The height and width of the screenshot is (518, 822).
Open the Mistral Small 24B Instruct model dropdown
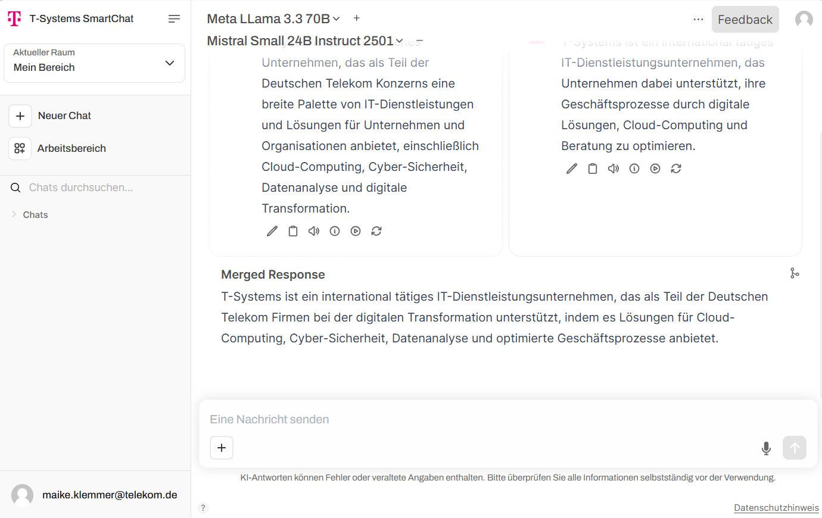click(x=305, y=41)
